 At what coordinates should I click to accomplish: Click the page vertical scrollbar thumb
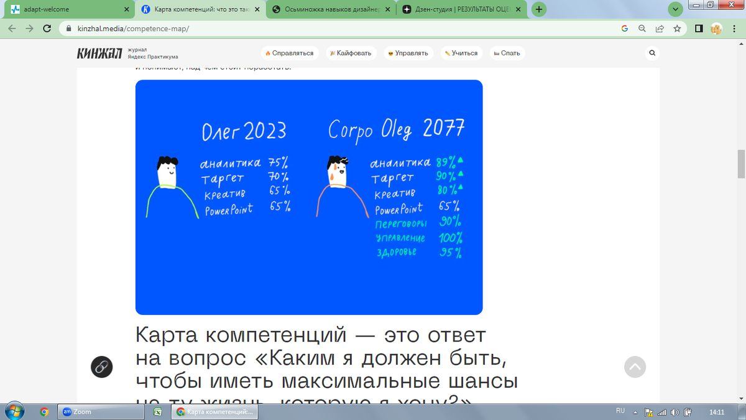(740, 164)
